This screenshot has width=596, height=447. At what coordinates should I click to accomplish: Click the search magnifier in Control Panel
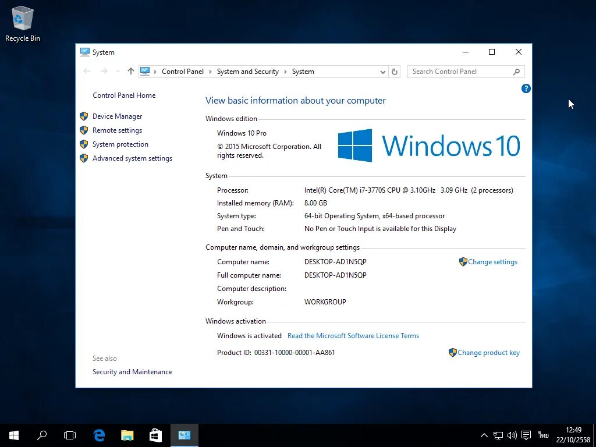(x=516, y=72)
